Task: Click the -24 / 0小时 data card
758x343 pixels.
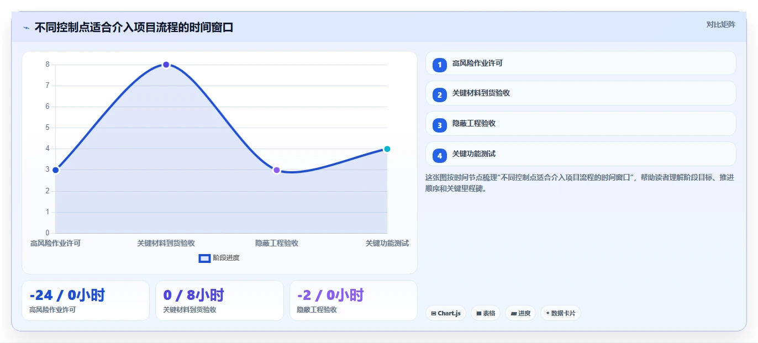Action: click(x=86, y=300)
